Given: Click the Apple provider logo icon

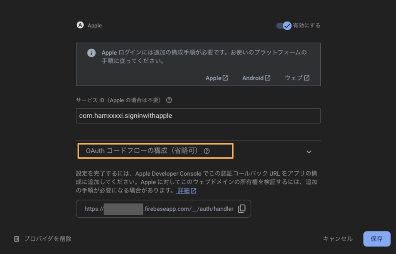Looking at the screenshot, I should [80, 25].
